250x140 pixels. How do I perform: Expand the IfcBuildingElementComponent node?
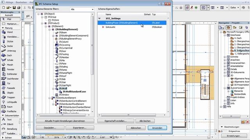pyautogui.click(x=53, y=36)
